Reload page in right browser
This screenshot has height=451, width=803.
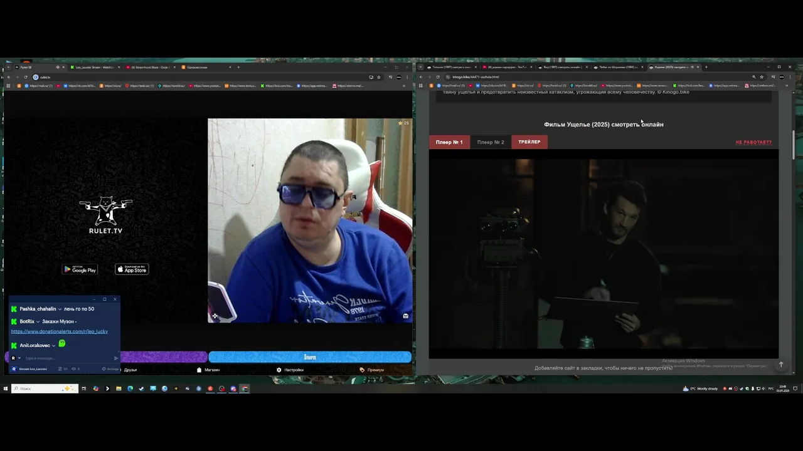[438, 77]
